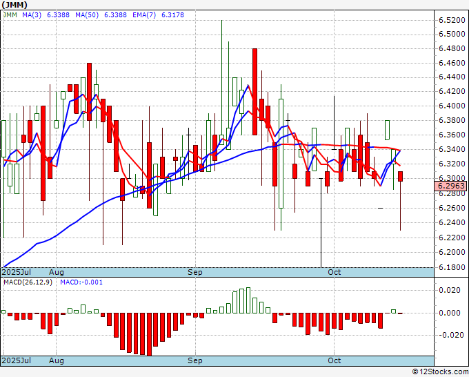Click 2025Jul on the price chart axis
This screenshot has height=377, width=469.
(x=17, y=272)
